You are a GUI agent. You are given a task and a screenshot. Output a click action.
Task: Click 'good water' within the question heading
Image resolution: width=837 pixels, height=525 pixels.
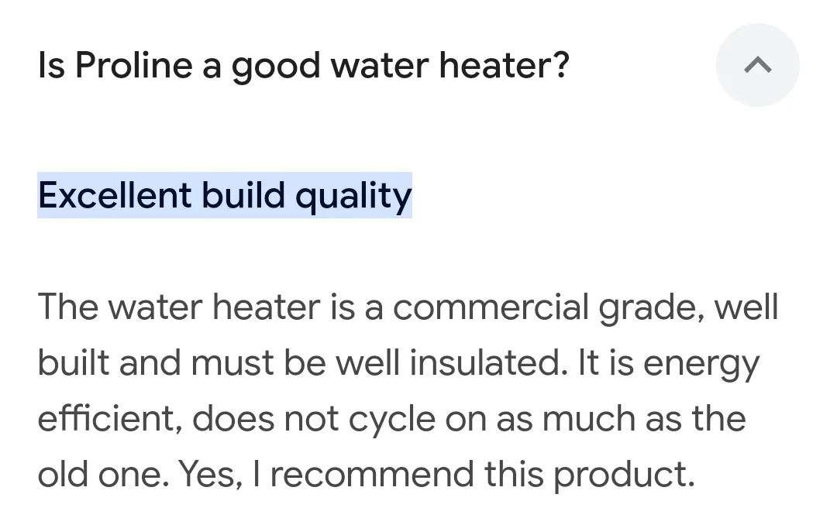330,67
